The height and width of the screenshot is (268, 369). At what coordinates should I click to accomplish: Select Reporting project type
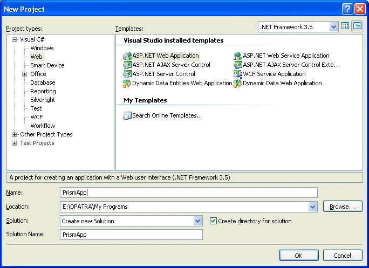point(43,91)
